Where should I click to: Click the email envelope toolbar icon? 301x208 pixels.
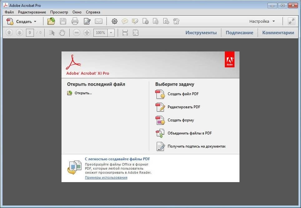point(99,21)
